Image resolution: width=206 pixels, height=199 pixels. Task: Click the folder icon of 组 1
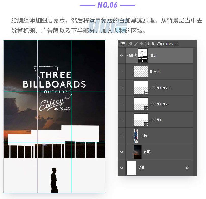(131, 55)
